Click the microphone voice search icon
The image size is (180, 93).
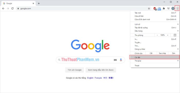[x=121, y=60]
